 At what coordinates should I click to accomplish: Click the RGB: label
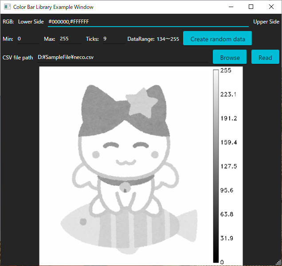coord(8,22)
